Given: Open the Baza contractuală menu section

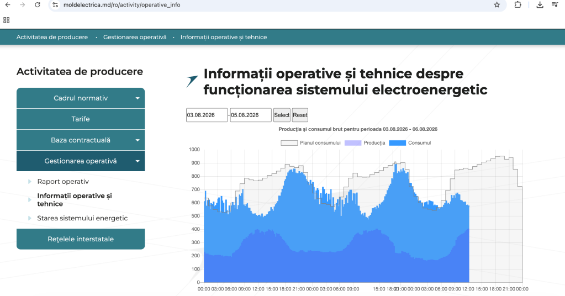Looking at the screenshot, I should [x=81, y=140].
